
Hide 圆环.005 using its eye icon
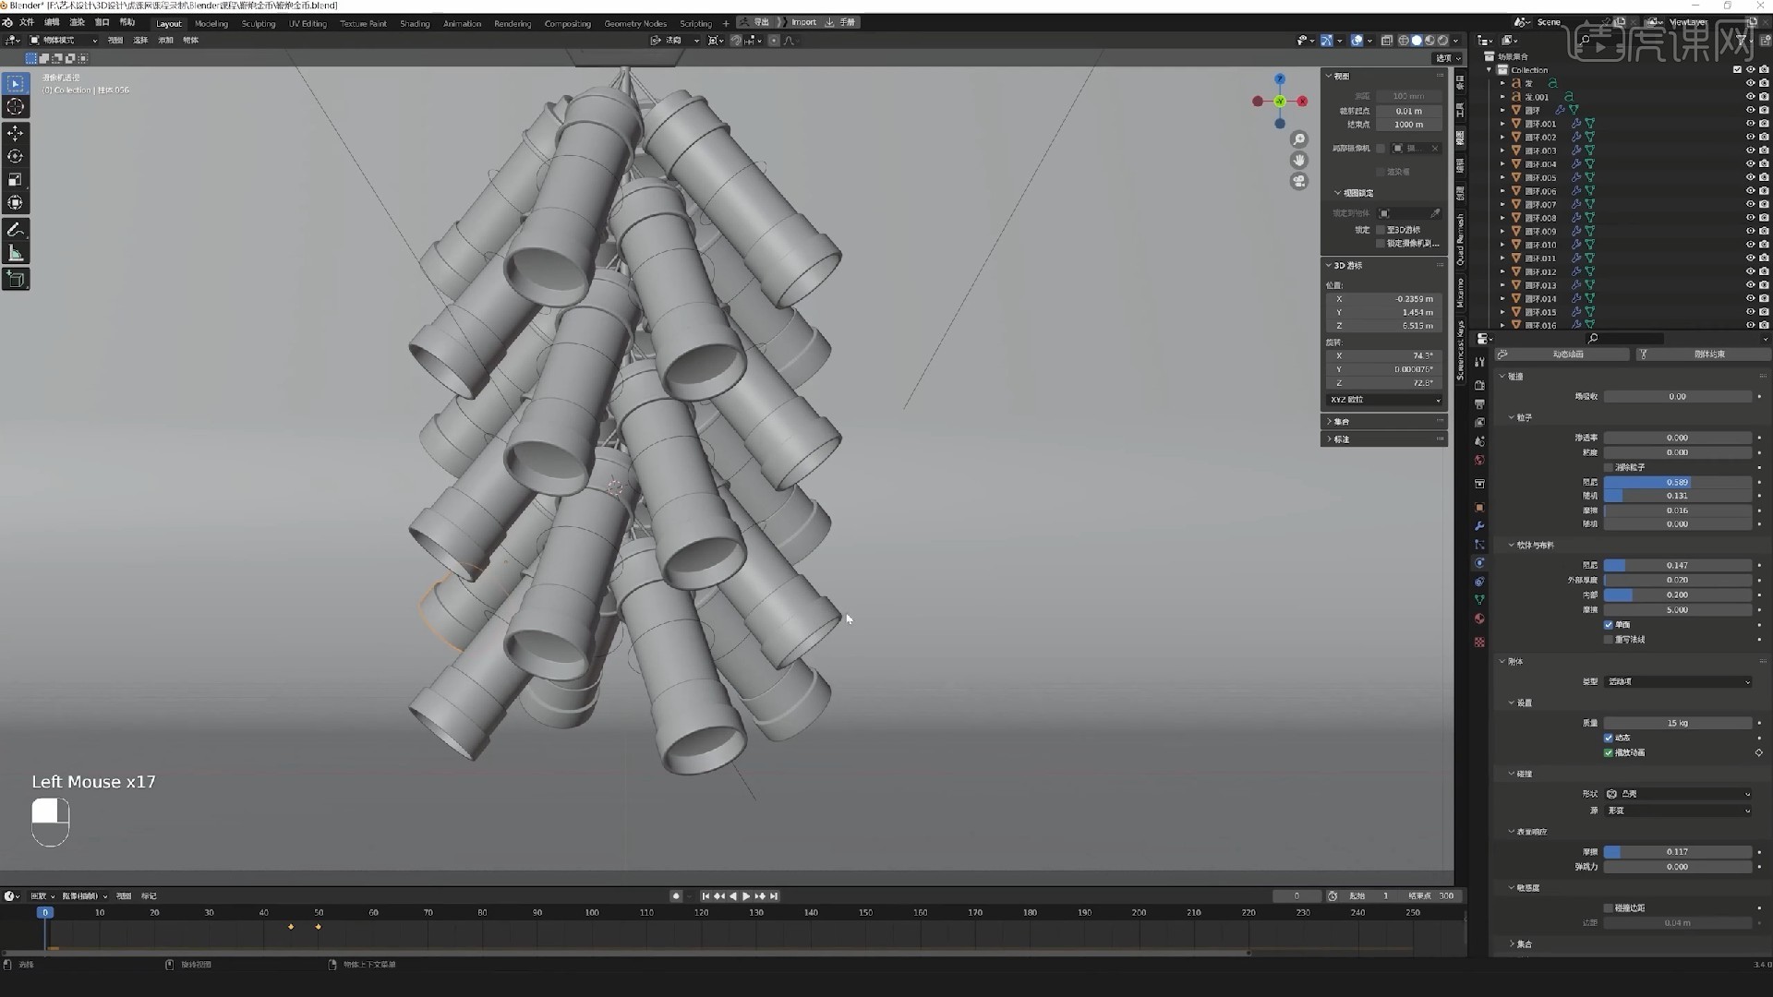[x=1750, y=177]
